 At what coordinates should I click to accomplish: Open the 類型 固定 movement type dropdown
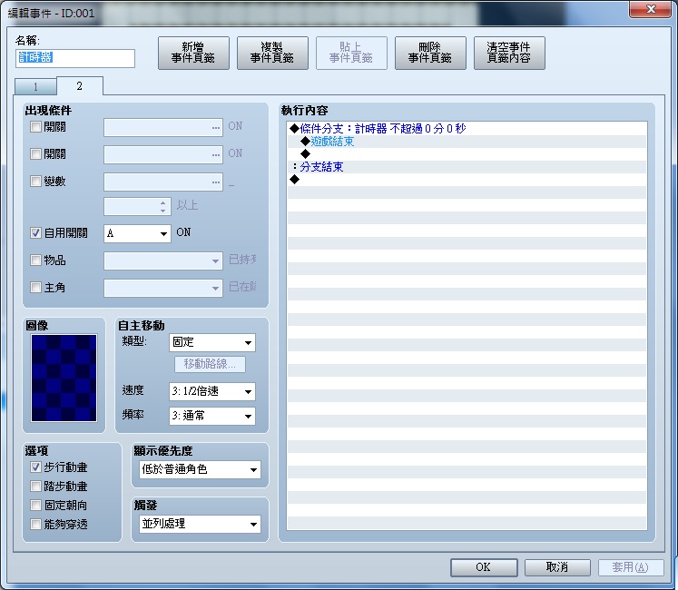[x=211, y=342]
